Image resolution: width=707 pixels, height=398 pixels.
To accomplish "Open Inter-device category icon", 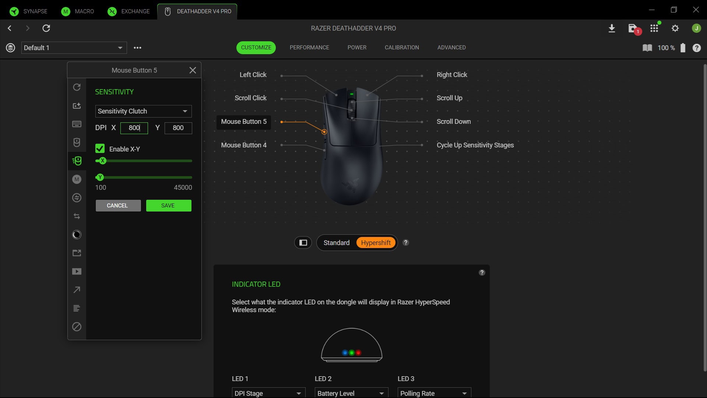I will click(77, 198).
